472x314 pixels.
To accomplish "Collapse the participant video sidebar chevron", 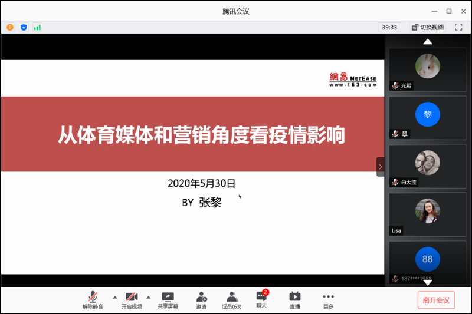I will tap(380, 167).
